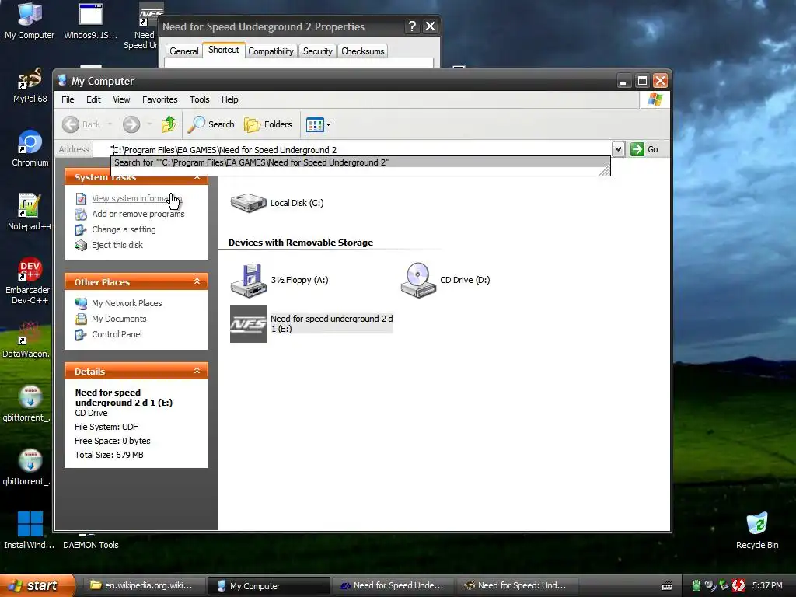Click Add or remove programs link
This screenshot has height=597, width=796.
tap(138, 214)
